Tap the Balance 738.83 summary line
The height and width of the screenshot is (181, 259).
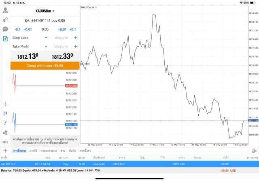51,170
